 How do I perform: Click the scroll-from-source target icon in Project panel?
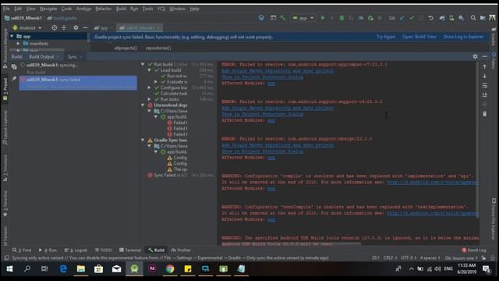[x=55, y=28]
